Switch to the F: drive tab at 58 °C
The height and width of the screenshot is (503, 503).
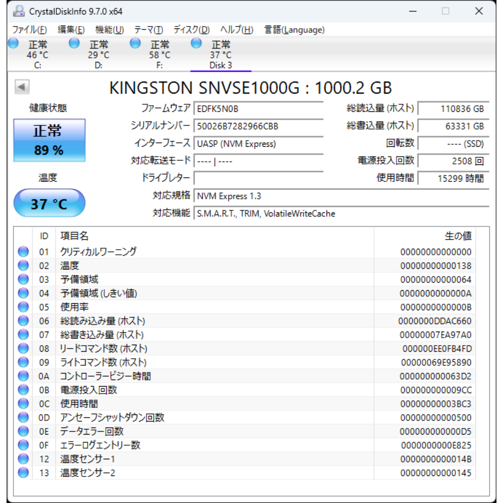[x=160, y=54]
